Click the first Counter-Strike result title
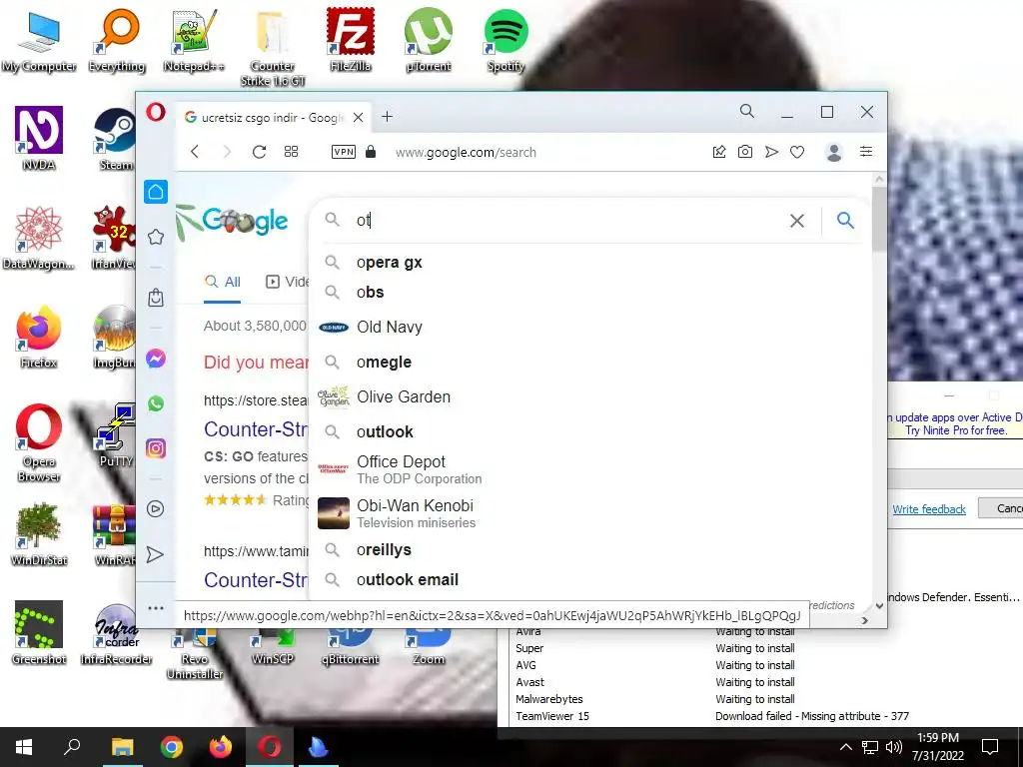The width and height of the screenshot is (1023, 767). point(256,429)
